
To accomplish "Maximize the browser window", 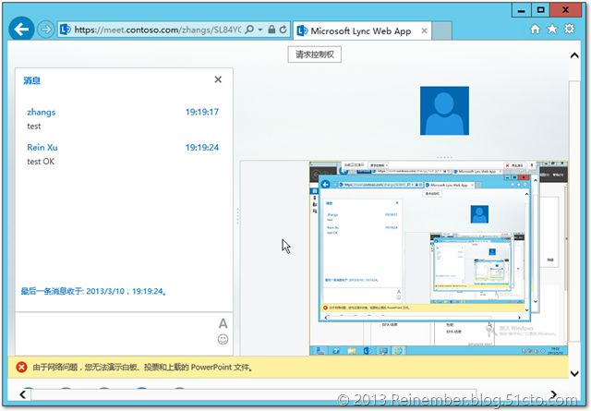I will (x=540, y=10).
